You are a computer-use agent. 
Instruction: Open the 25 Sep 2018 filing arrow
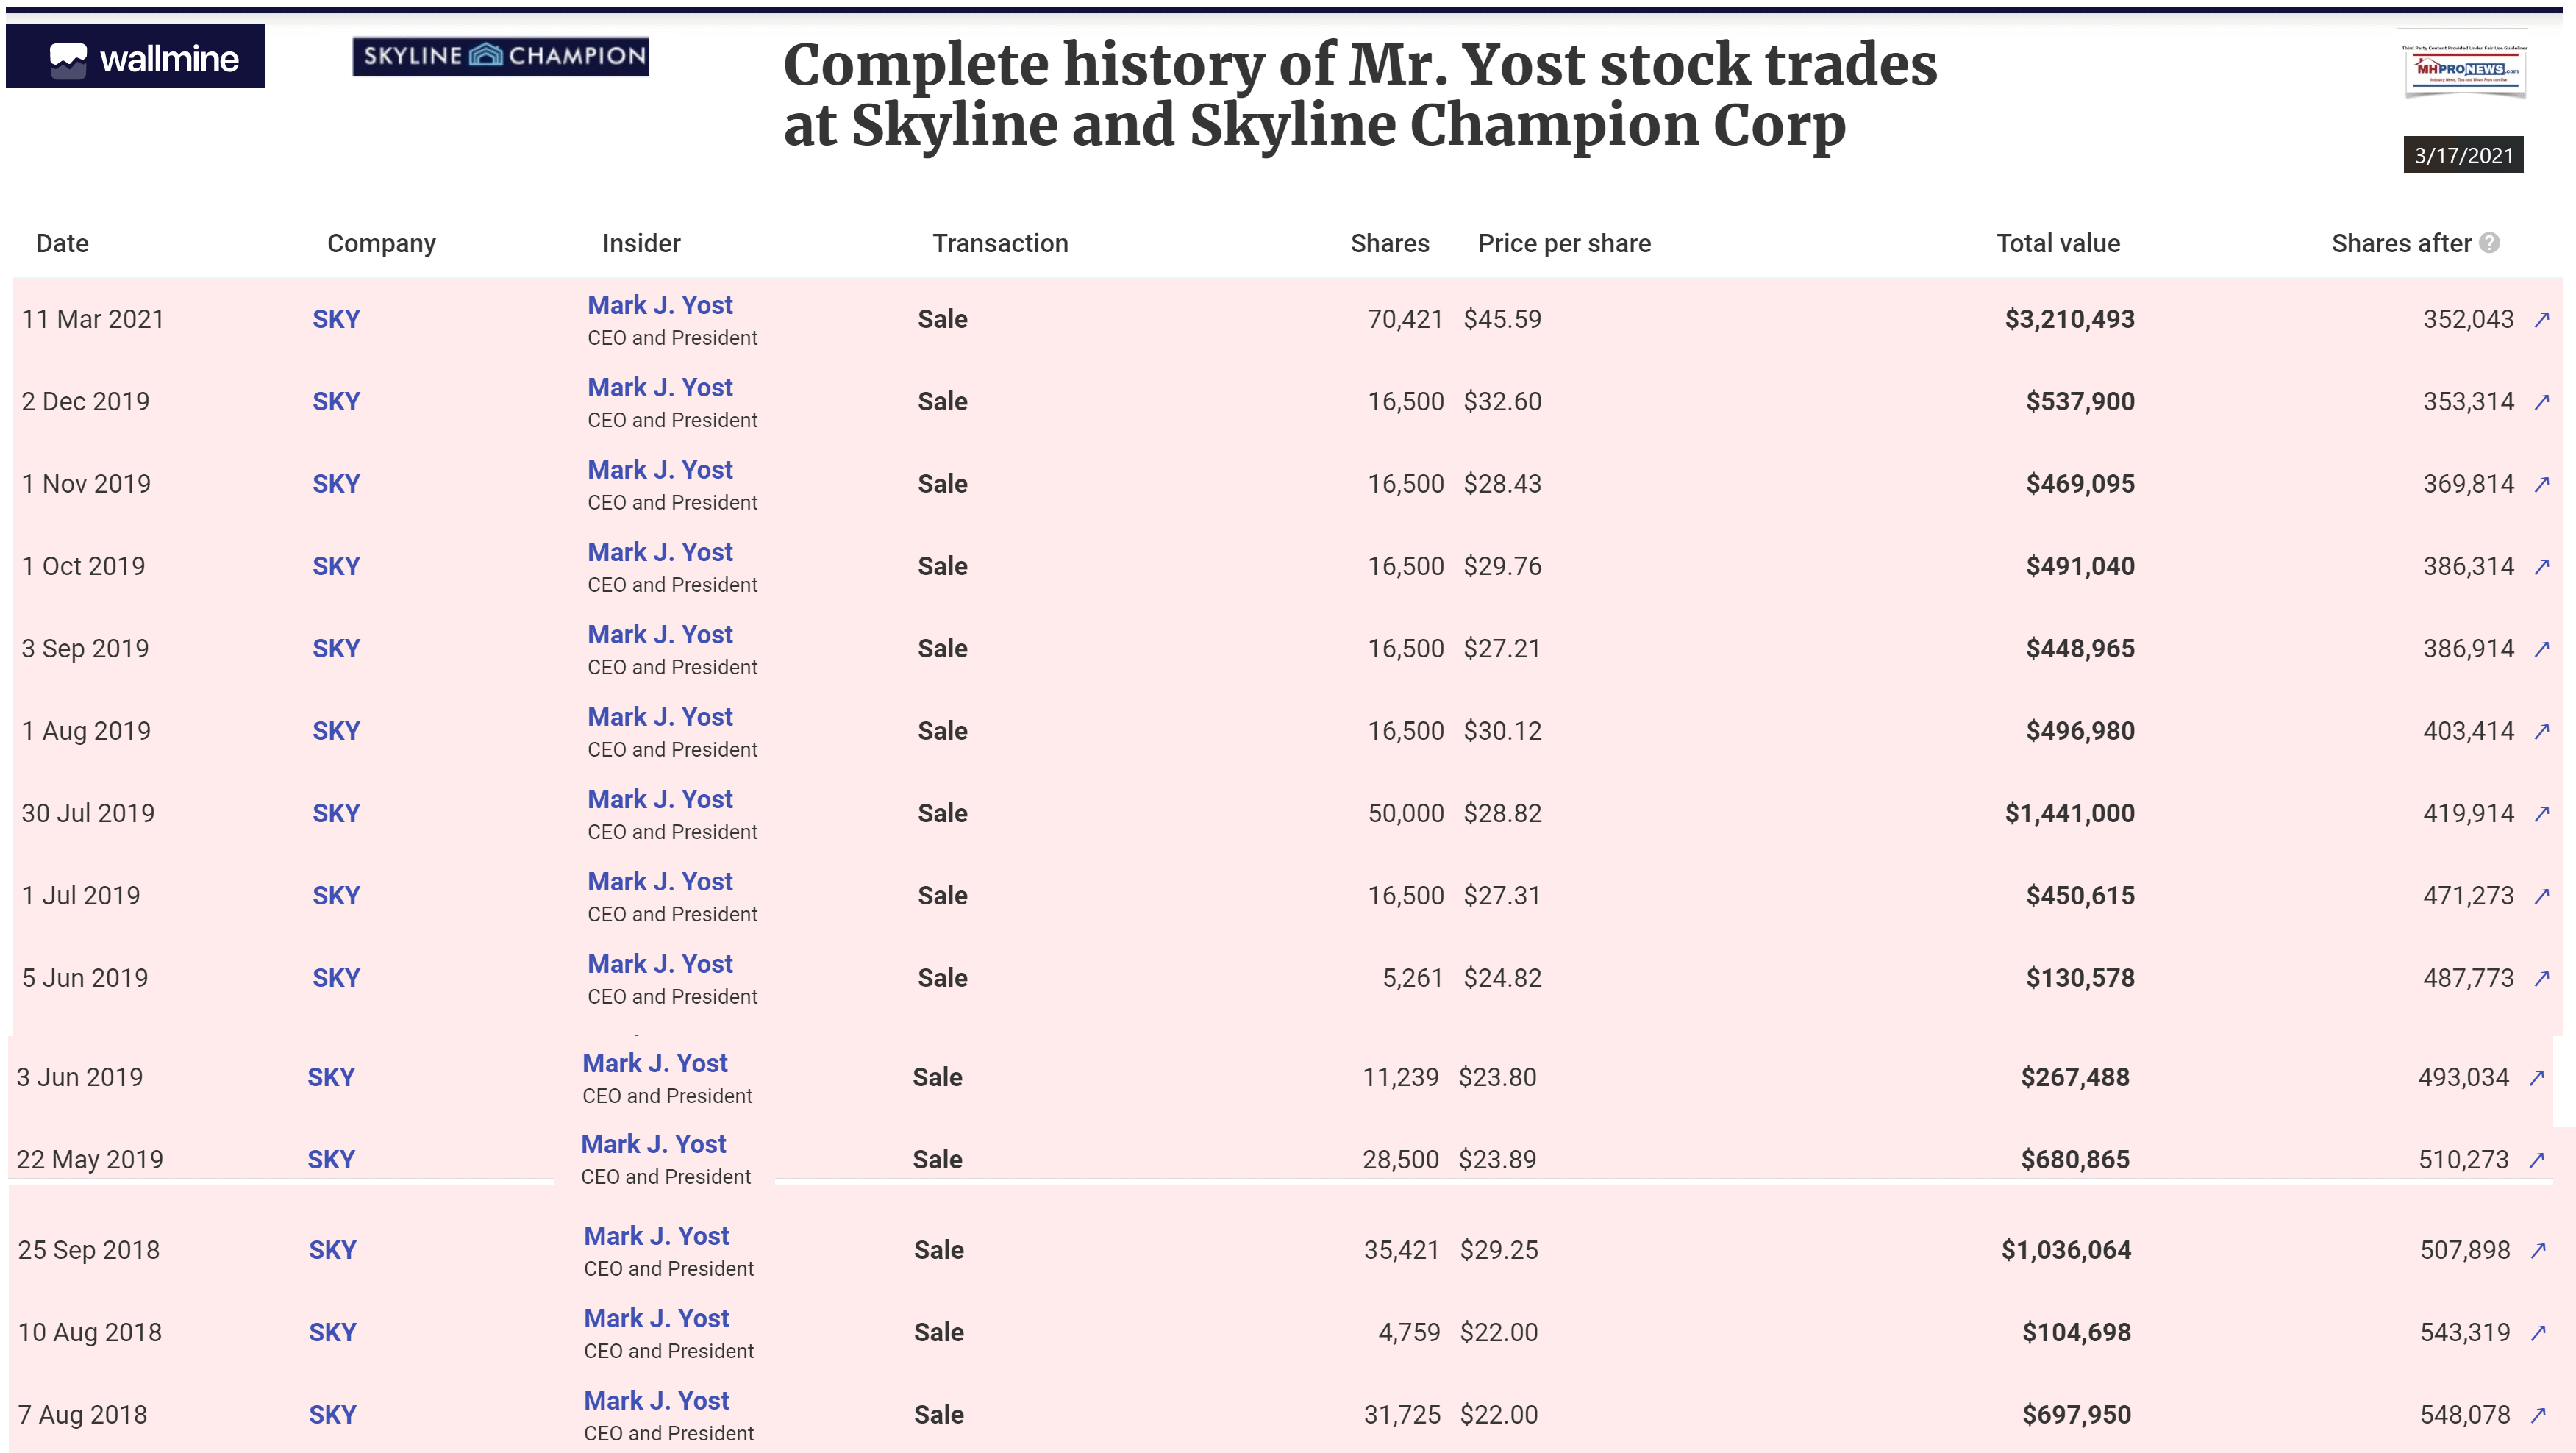click(2538, 1250)
